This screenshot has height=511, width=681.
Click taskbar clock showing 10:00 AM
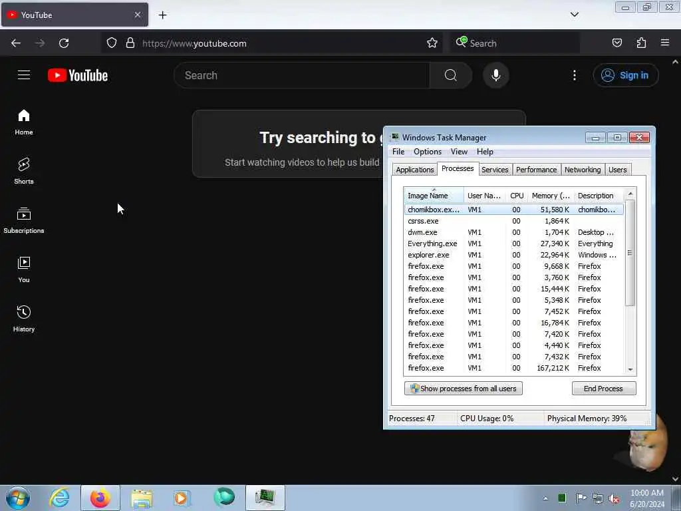647,498
